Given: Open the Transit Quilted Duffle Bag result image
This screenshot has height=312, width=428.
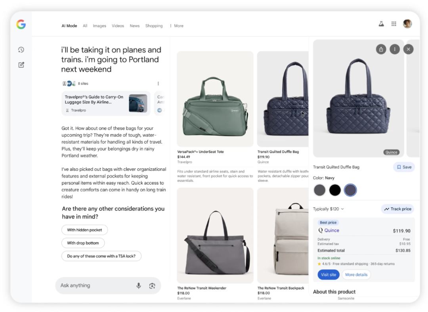Looking at the screenshot, I should point(283,99).
